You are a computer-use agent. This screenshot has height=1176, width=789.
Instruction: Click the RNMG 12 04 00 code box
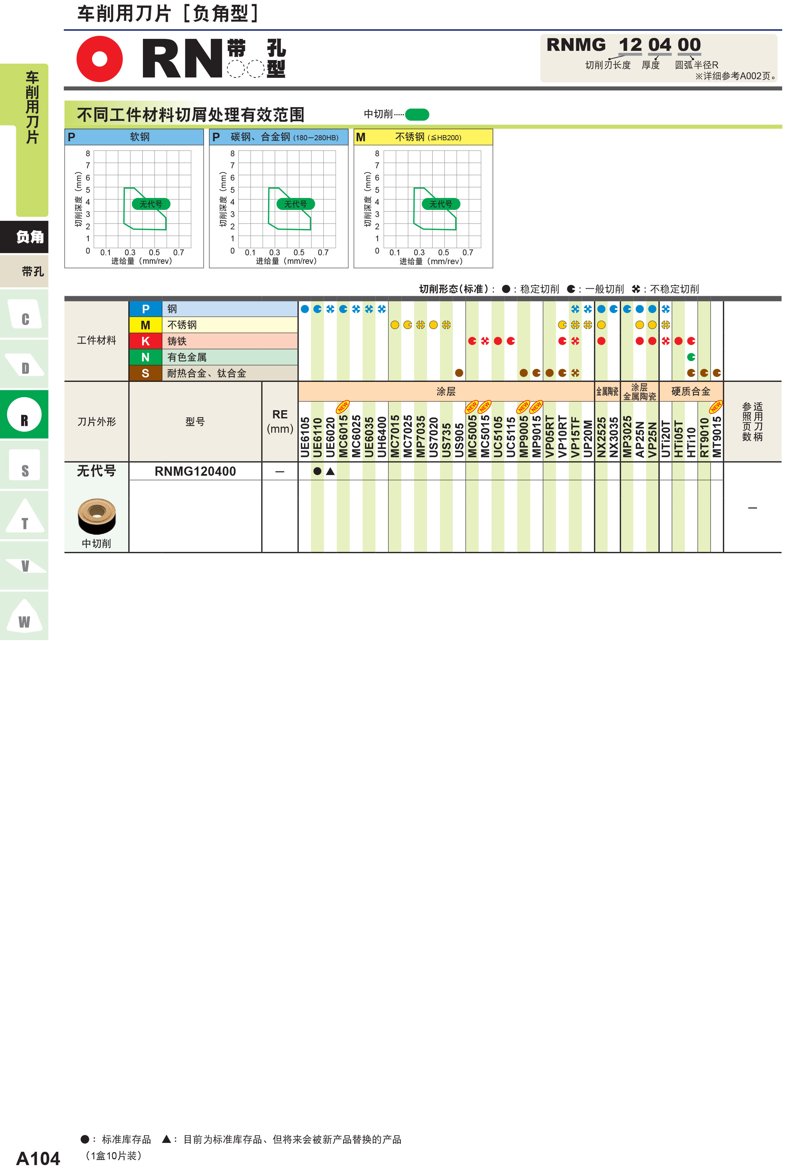659,58
